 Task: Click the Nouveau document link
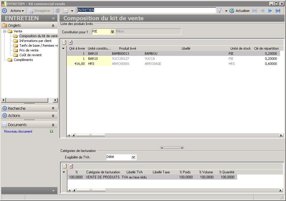coord(18,131)
